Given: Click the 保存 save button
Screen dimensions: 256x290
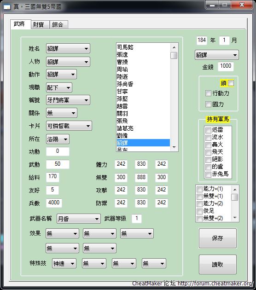Looking at the screenshot, I should tap(217, 238).
